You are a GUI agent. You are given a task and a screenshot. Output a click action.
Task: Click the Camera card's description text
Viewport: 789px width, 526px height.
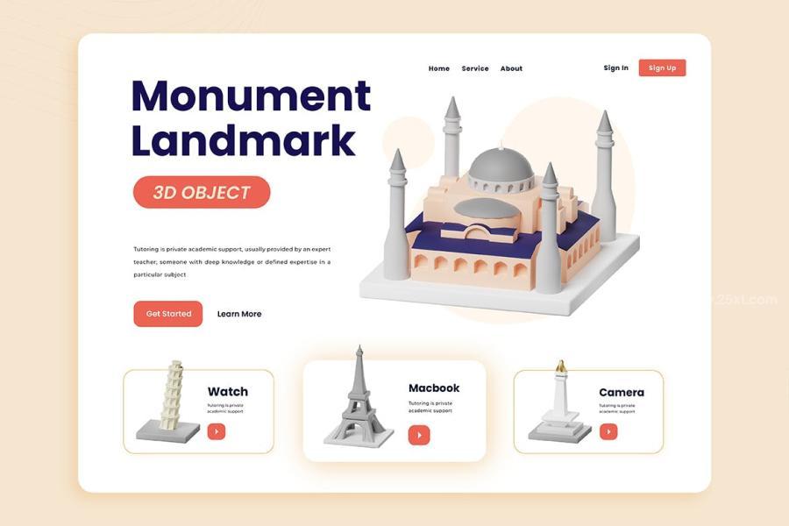click(x=617, y=409)
